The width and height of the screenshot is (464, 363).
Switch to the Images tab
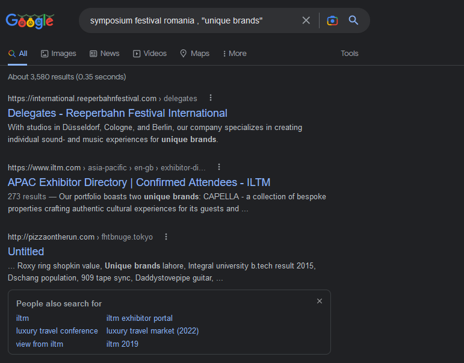[x=58, y=54]
